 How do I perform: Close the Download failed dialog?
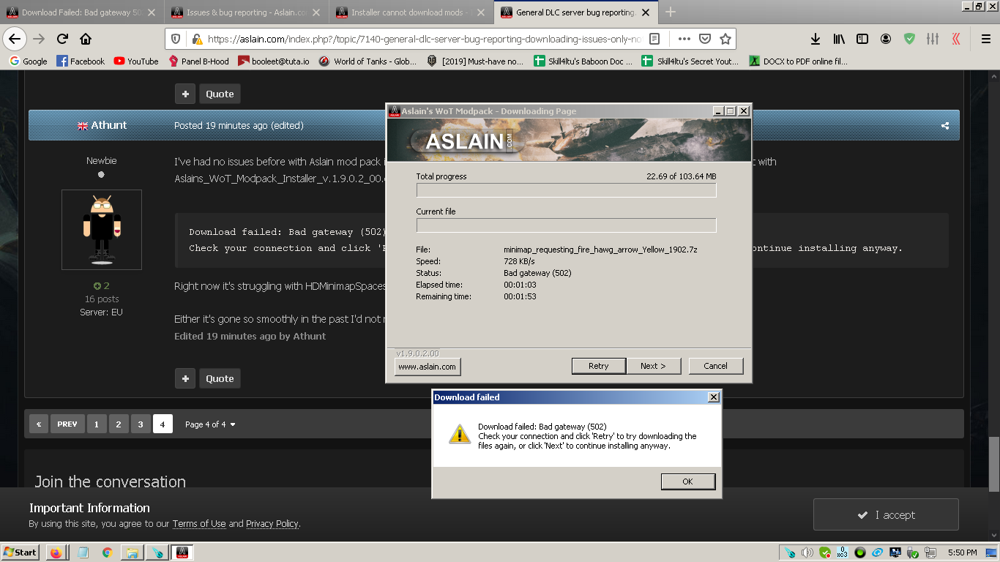[714, 397]
